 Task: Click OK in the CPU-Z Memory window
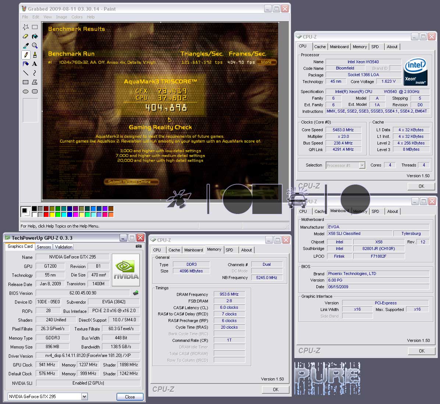[x=276, y=389]
